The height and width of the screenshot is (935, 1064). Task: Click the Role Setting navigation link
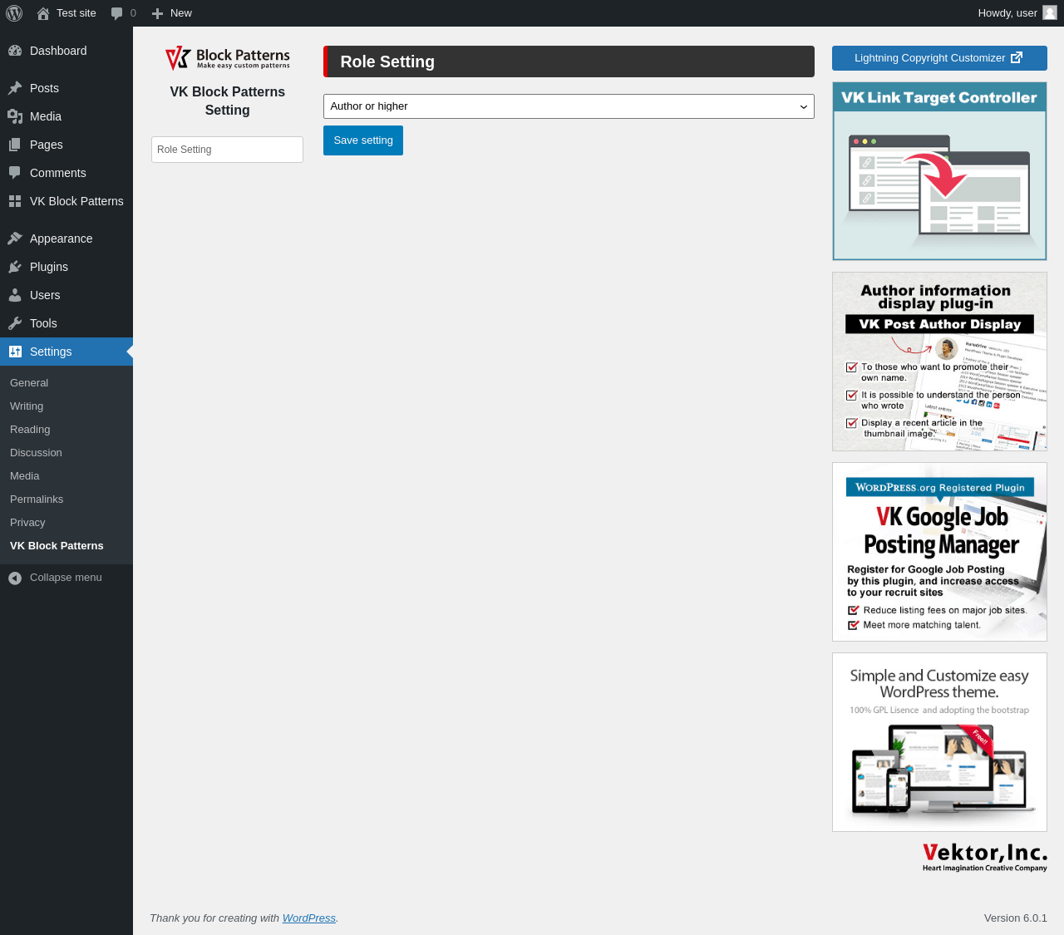(x=227, y=150)
